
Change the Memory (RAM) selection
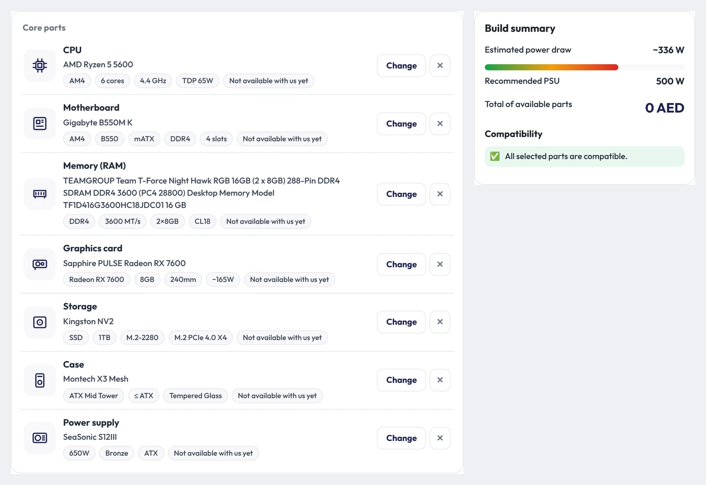(x=402, y=194)
